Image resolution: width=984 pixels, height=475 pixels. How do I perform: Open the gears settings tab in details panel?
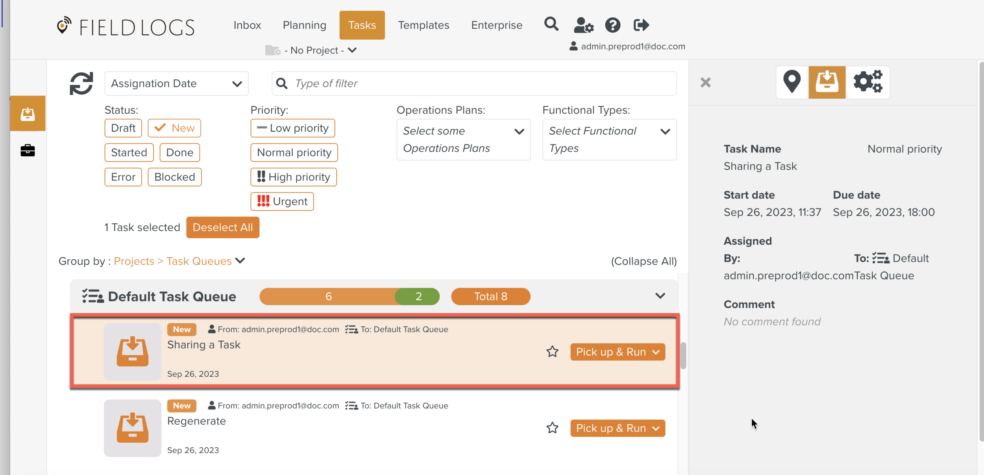coord(867,82)
